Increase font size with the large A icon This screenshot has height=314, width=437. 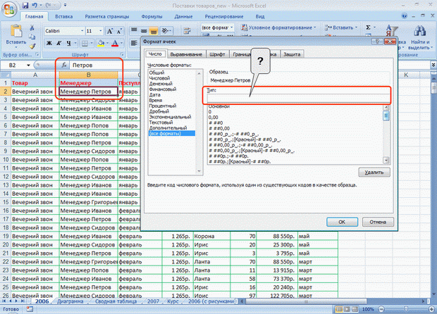point(110,31)
